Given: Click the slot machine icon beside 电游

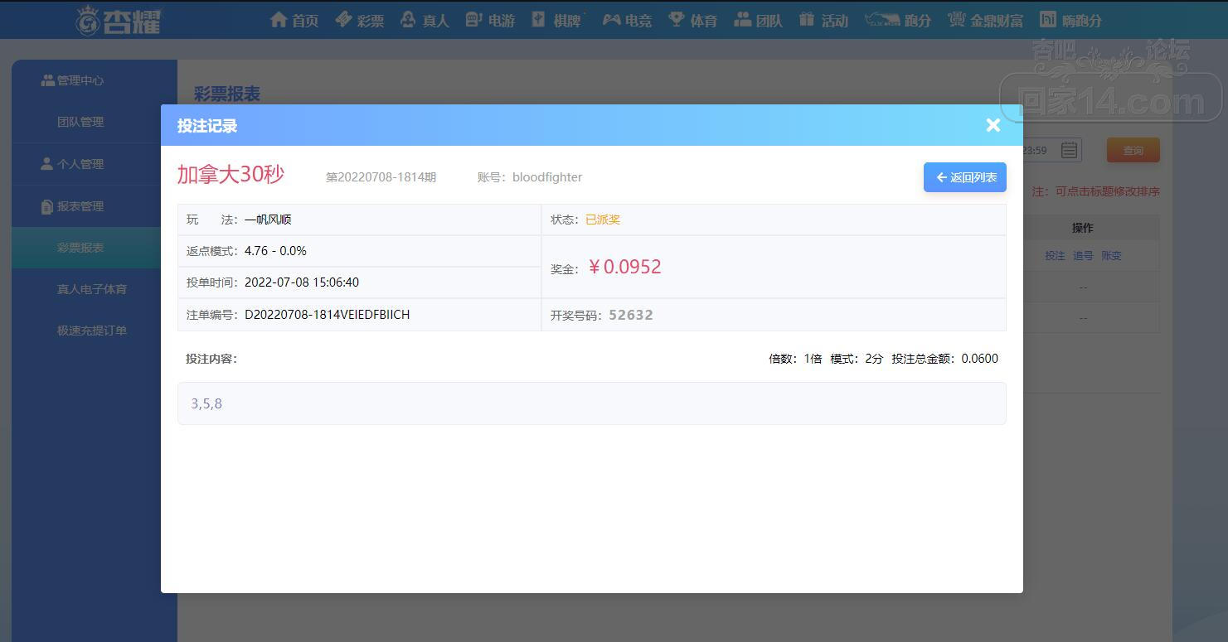Looking at the screenshot, I should (473, 19).
